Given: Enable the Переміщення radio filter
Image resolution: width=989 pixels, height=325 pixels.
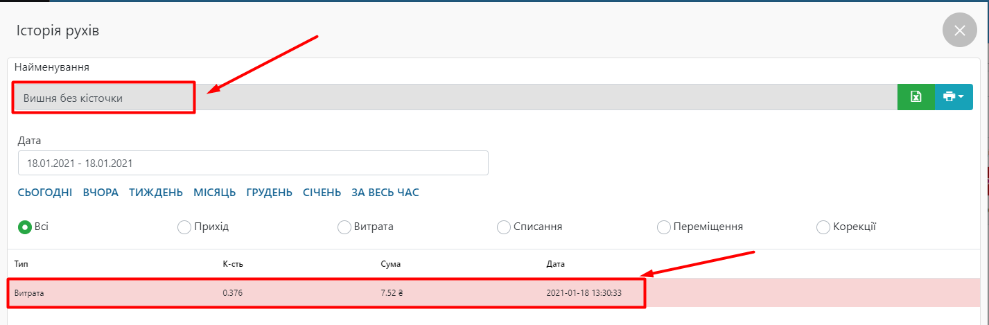Looking at the screenshot, I should tap(663, 227).
